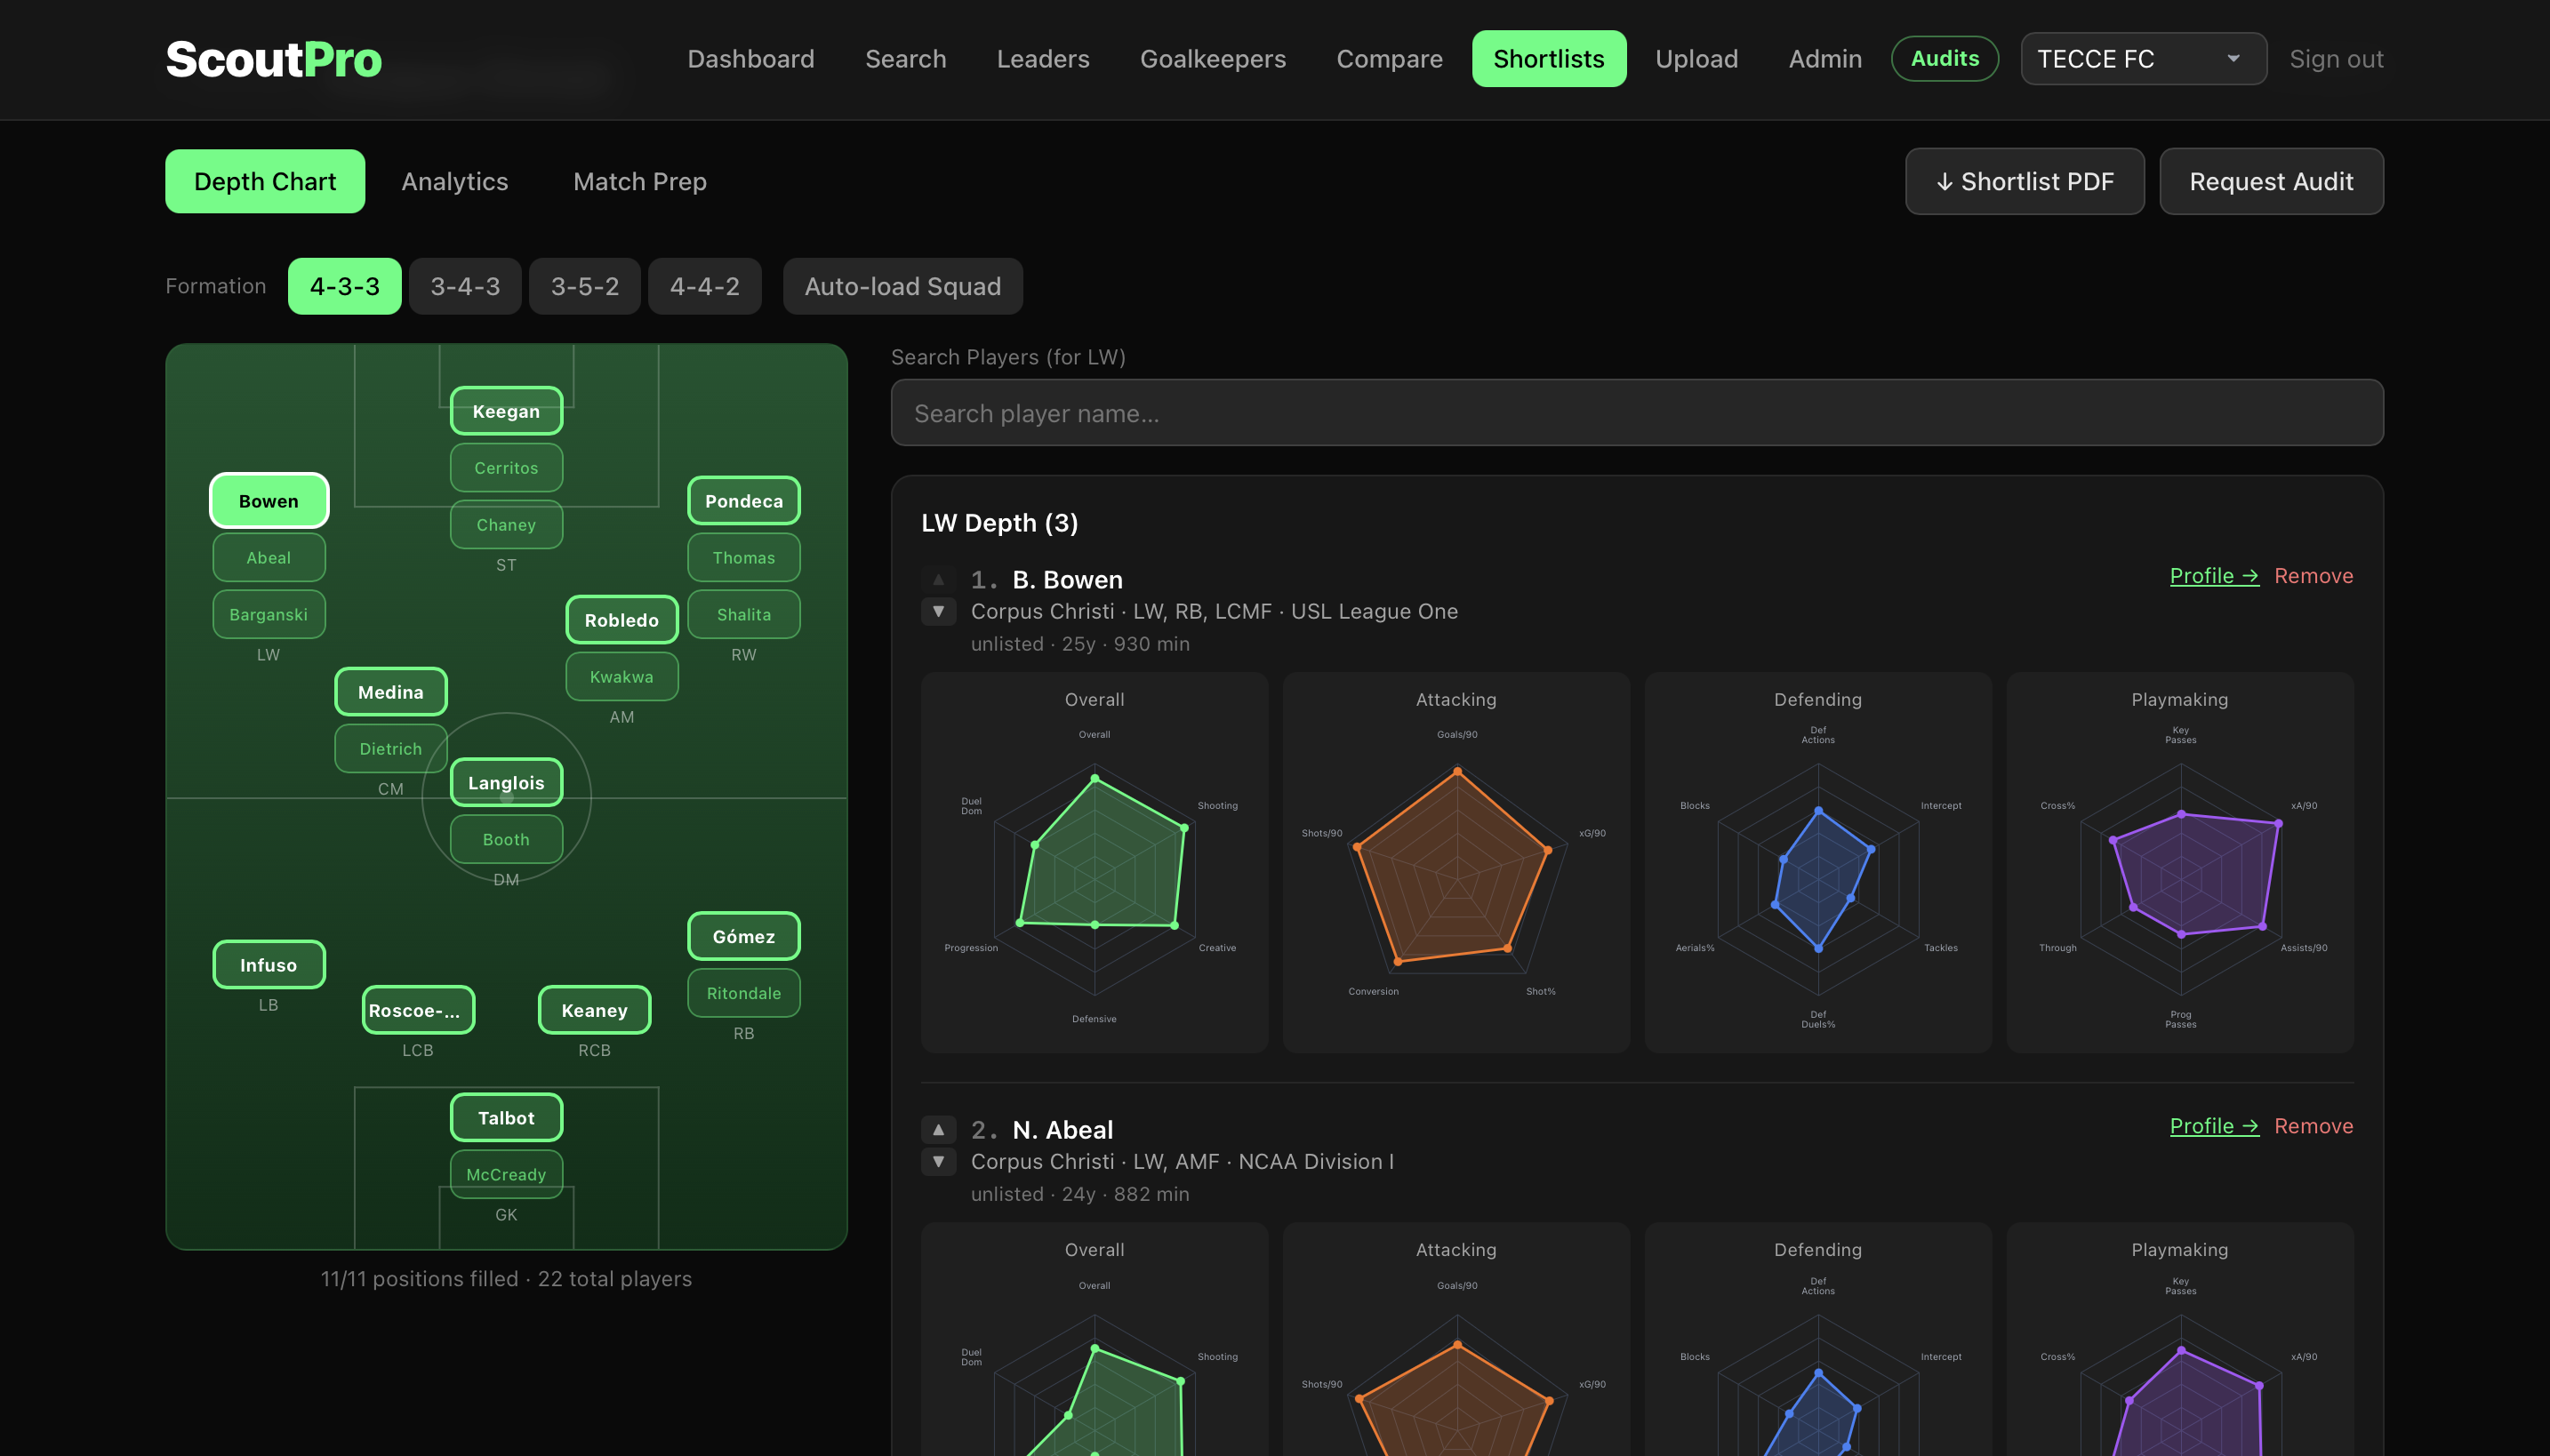The height and width of the screenshot is (1456, 2550).
Task: Click the N. Abeal player name
Action: [x=1063, y=1130]
